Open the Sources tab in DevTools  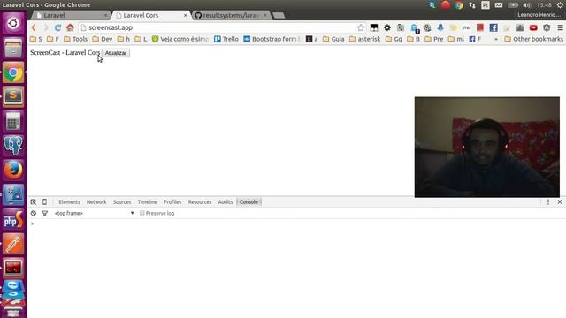[122, 202]
